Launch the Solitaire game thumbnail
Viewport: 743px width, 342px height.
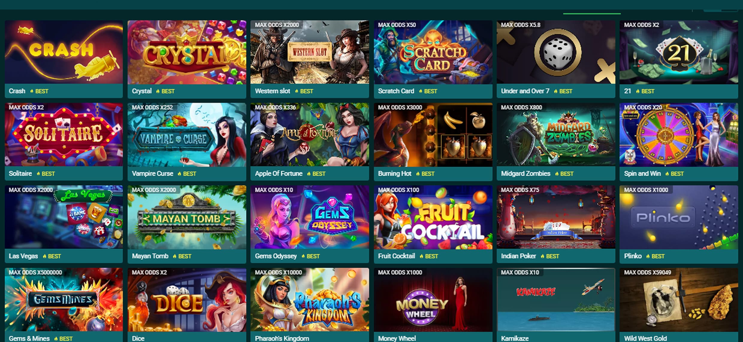point(64,135)
